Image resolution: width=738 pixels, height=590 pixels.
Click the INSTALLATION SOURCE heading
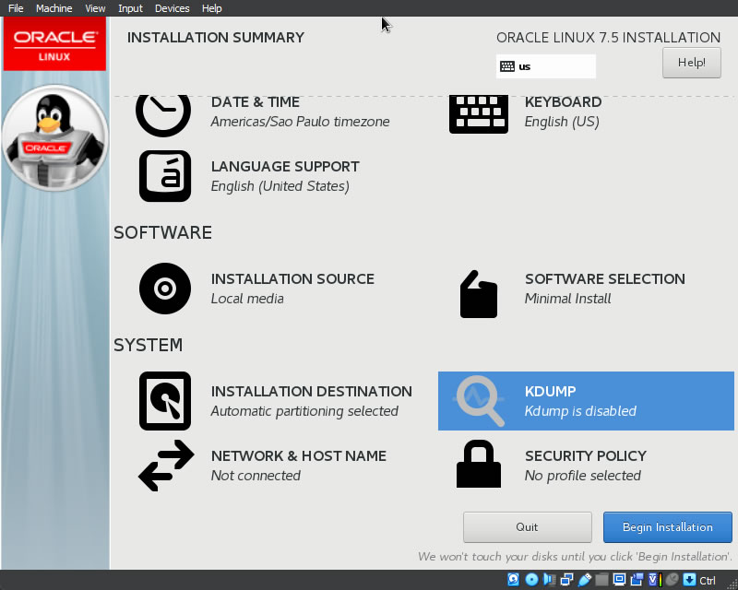tap(292, 279)
